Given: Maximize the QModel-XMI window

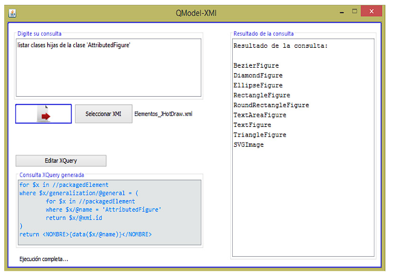Looking at the screenshot, I should 354,11.
